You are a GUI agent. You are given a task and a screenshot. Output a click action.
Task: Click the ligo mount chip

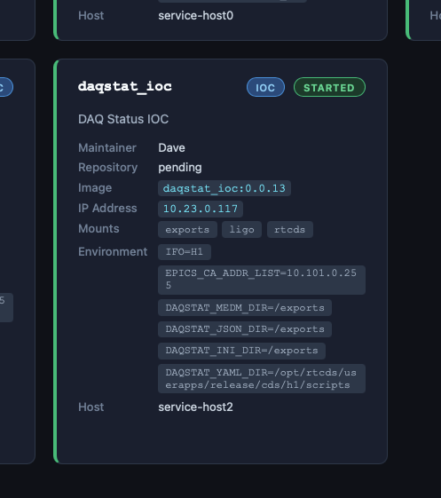[241, 230]
